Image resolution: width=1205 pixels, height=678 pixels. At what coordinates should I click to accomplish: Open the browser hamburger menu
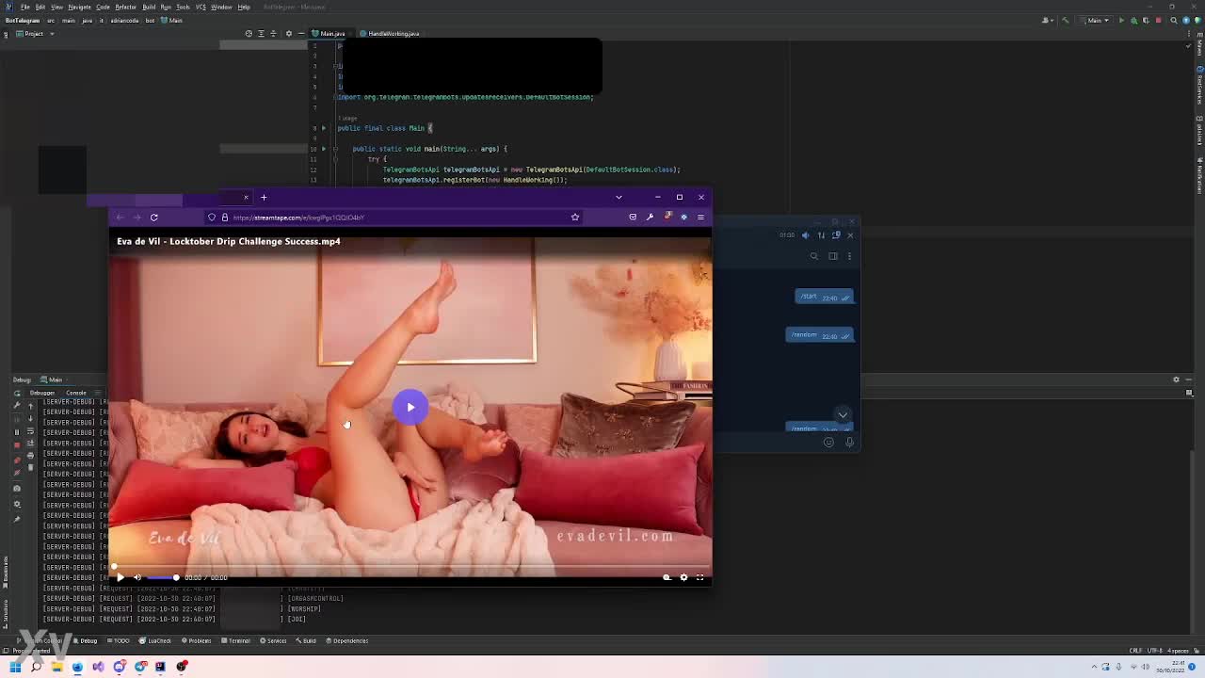click(x=700, y=218)
